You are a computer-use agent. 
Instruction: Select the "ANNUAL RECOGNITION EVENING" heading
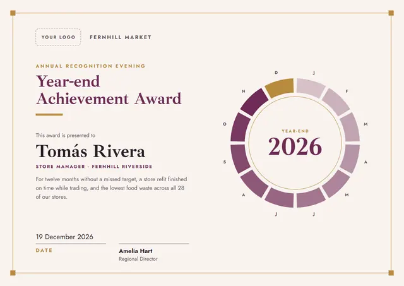coord(90,66)
